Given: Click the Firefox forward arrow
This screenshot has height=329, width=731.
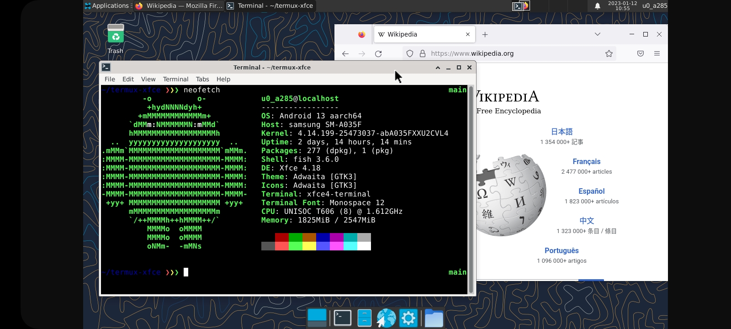Looking at the screenshot, I should click(362, 53).
